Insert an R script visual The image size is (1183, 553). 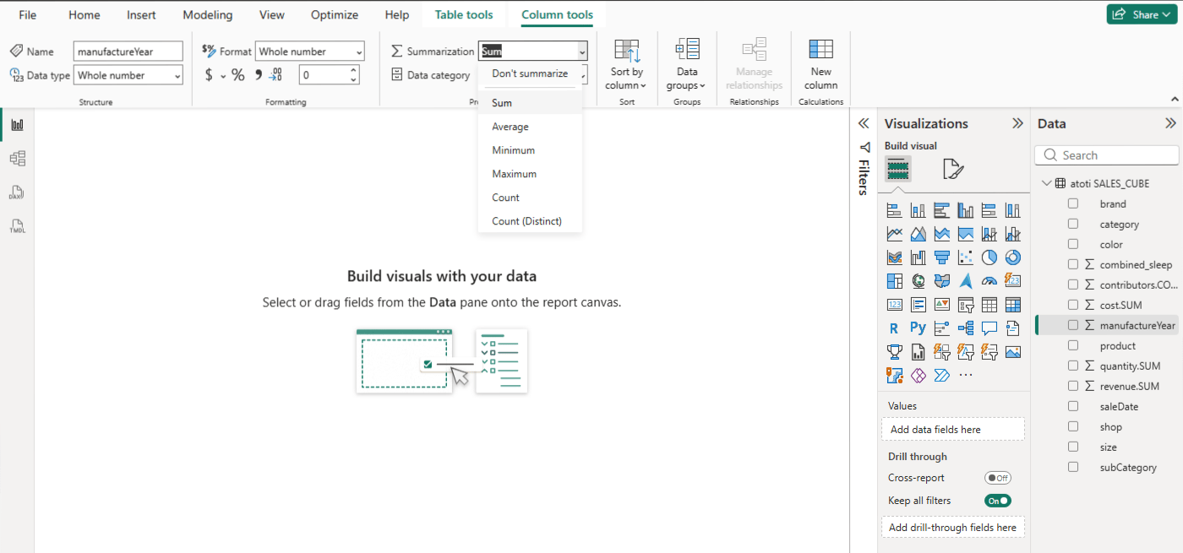894,328
